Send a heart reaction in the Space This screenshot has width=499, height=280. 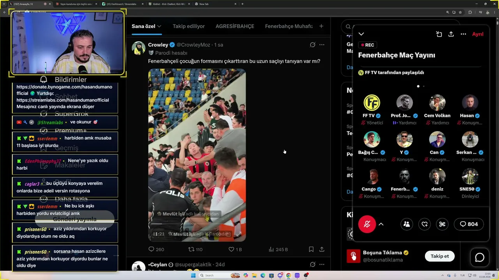click(425, 224)
